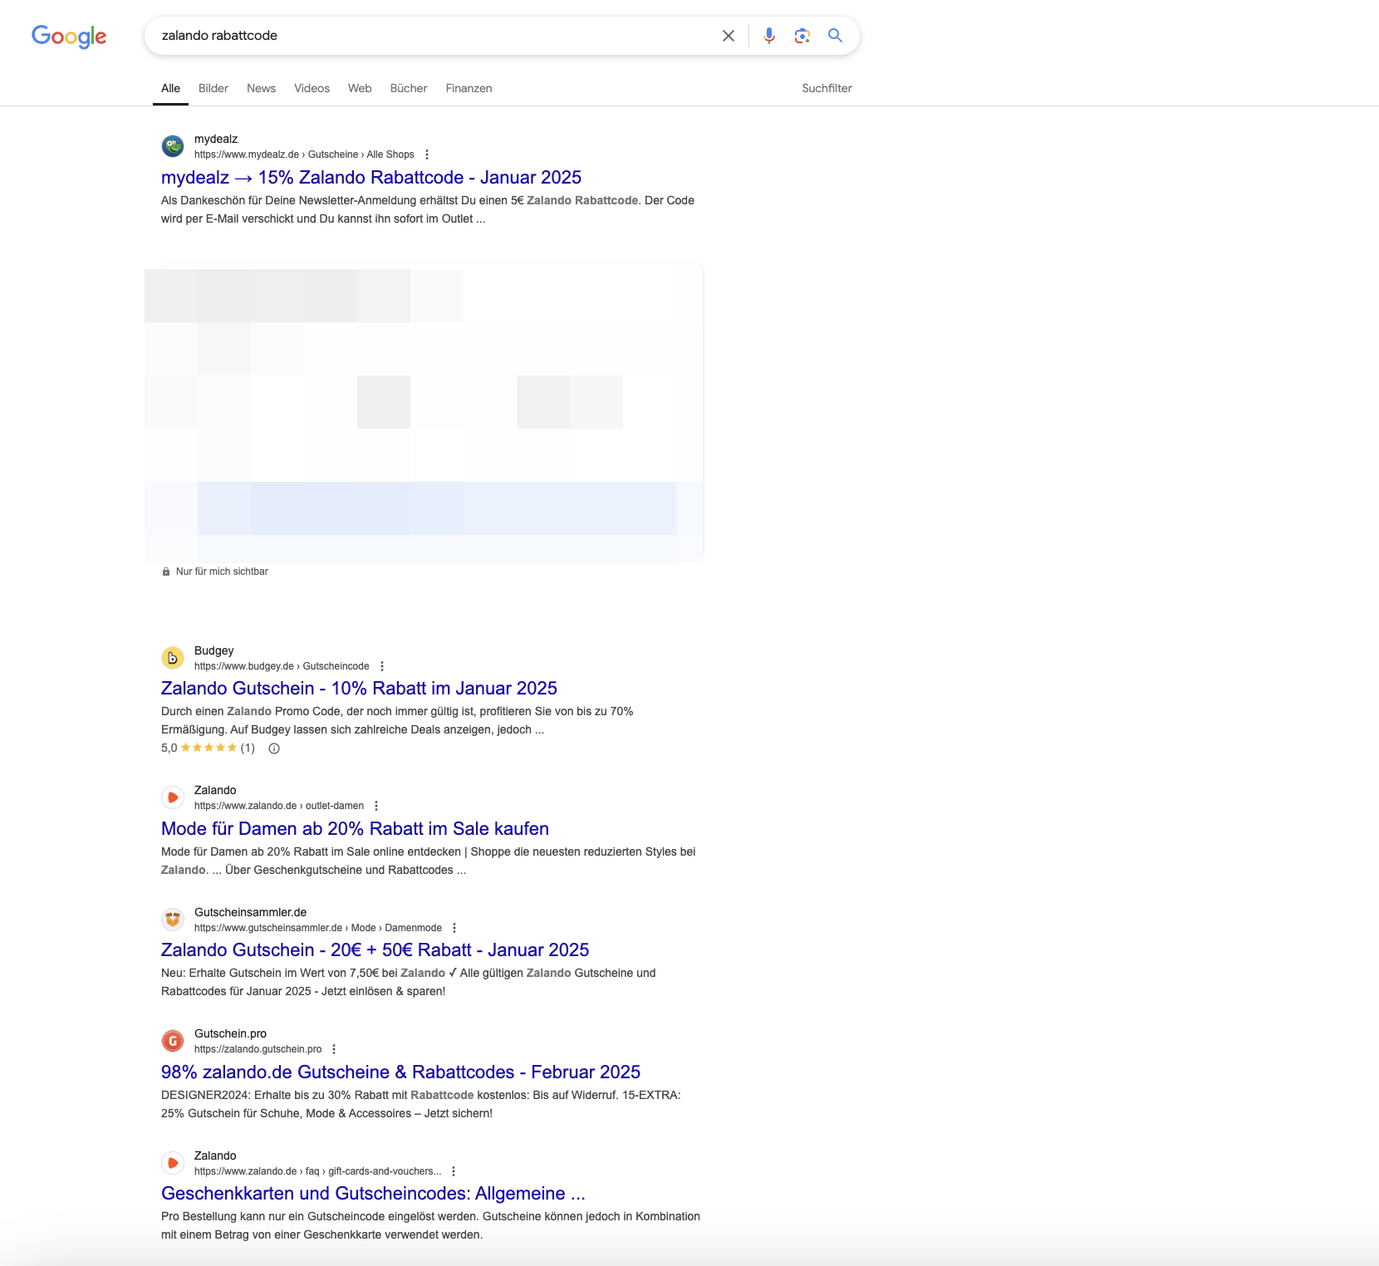This screenshot has width=1379, height=1266.
Task: Open the three-dot menu on the mydealz result
Action: (x=427, y=154)
